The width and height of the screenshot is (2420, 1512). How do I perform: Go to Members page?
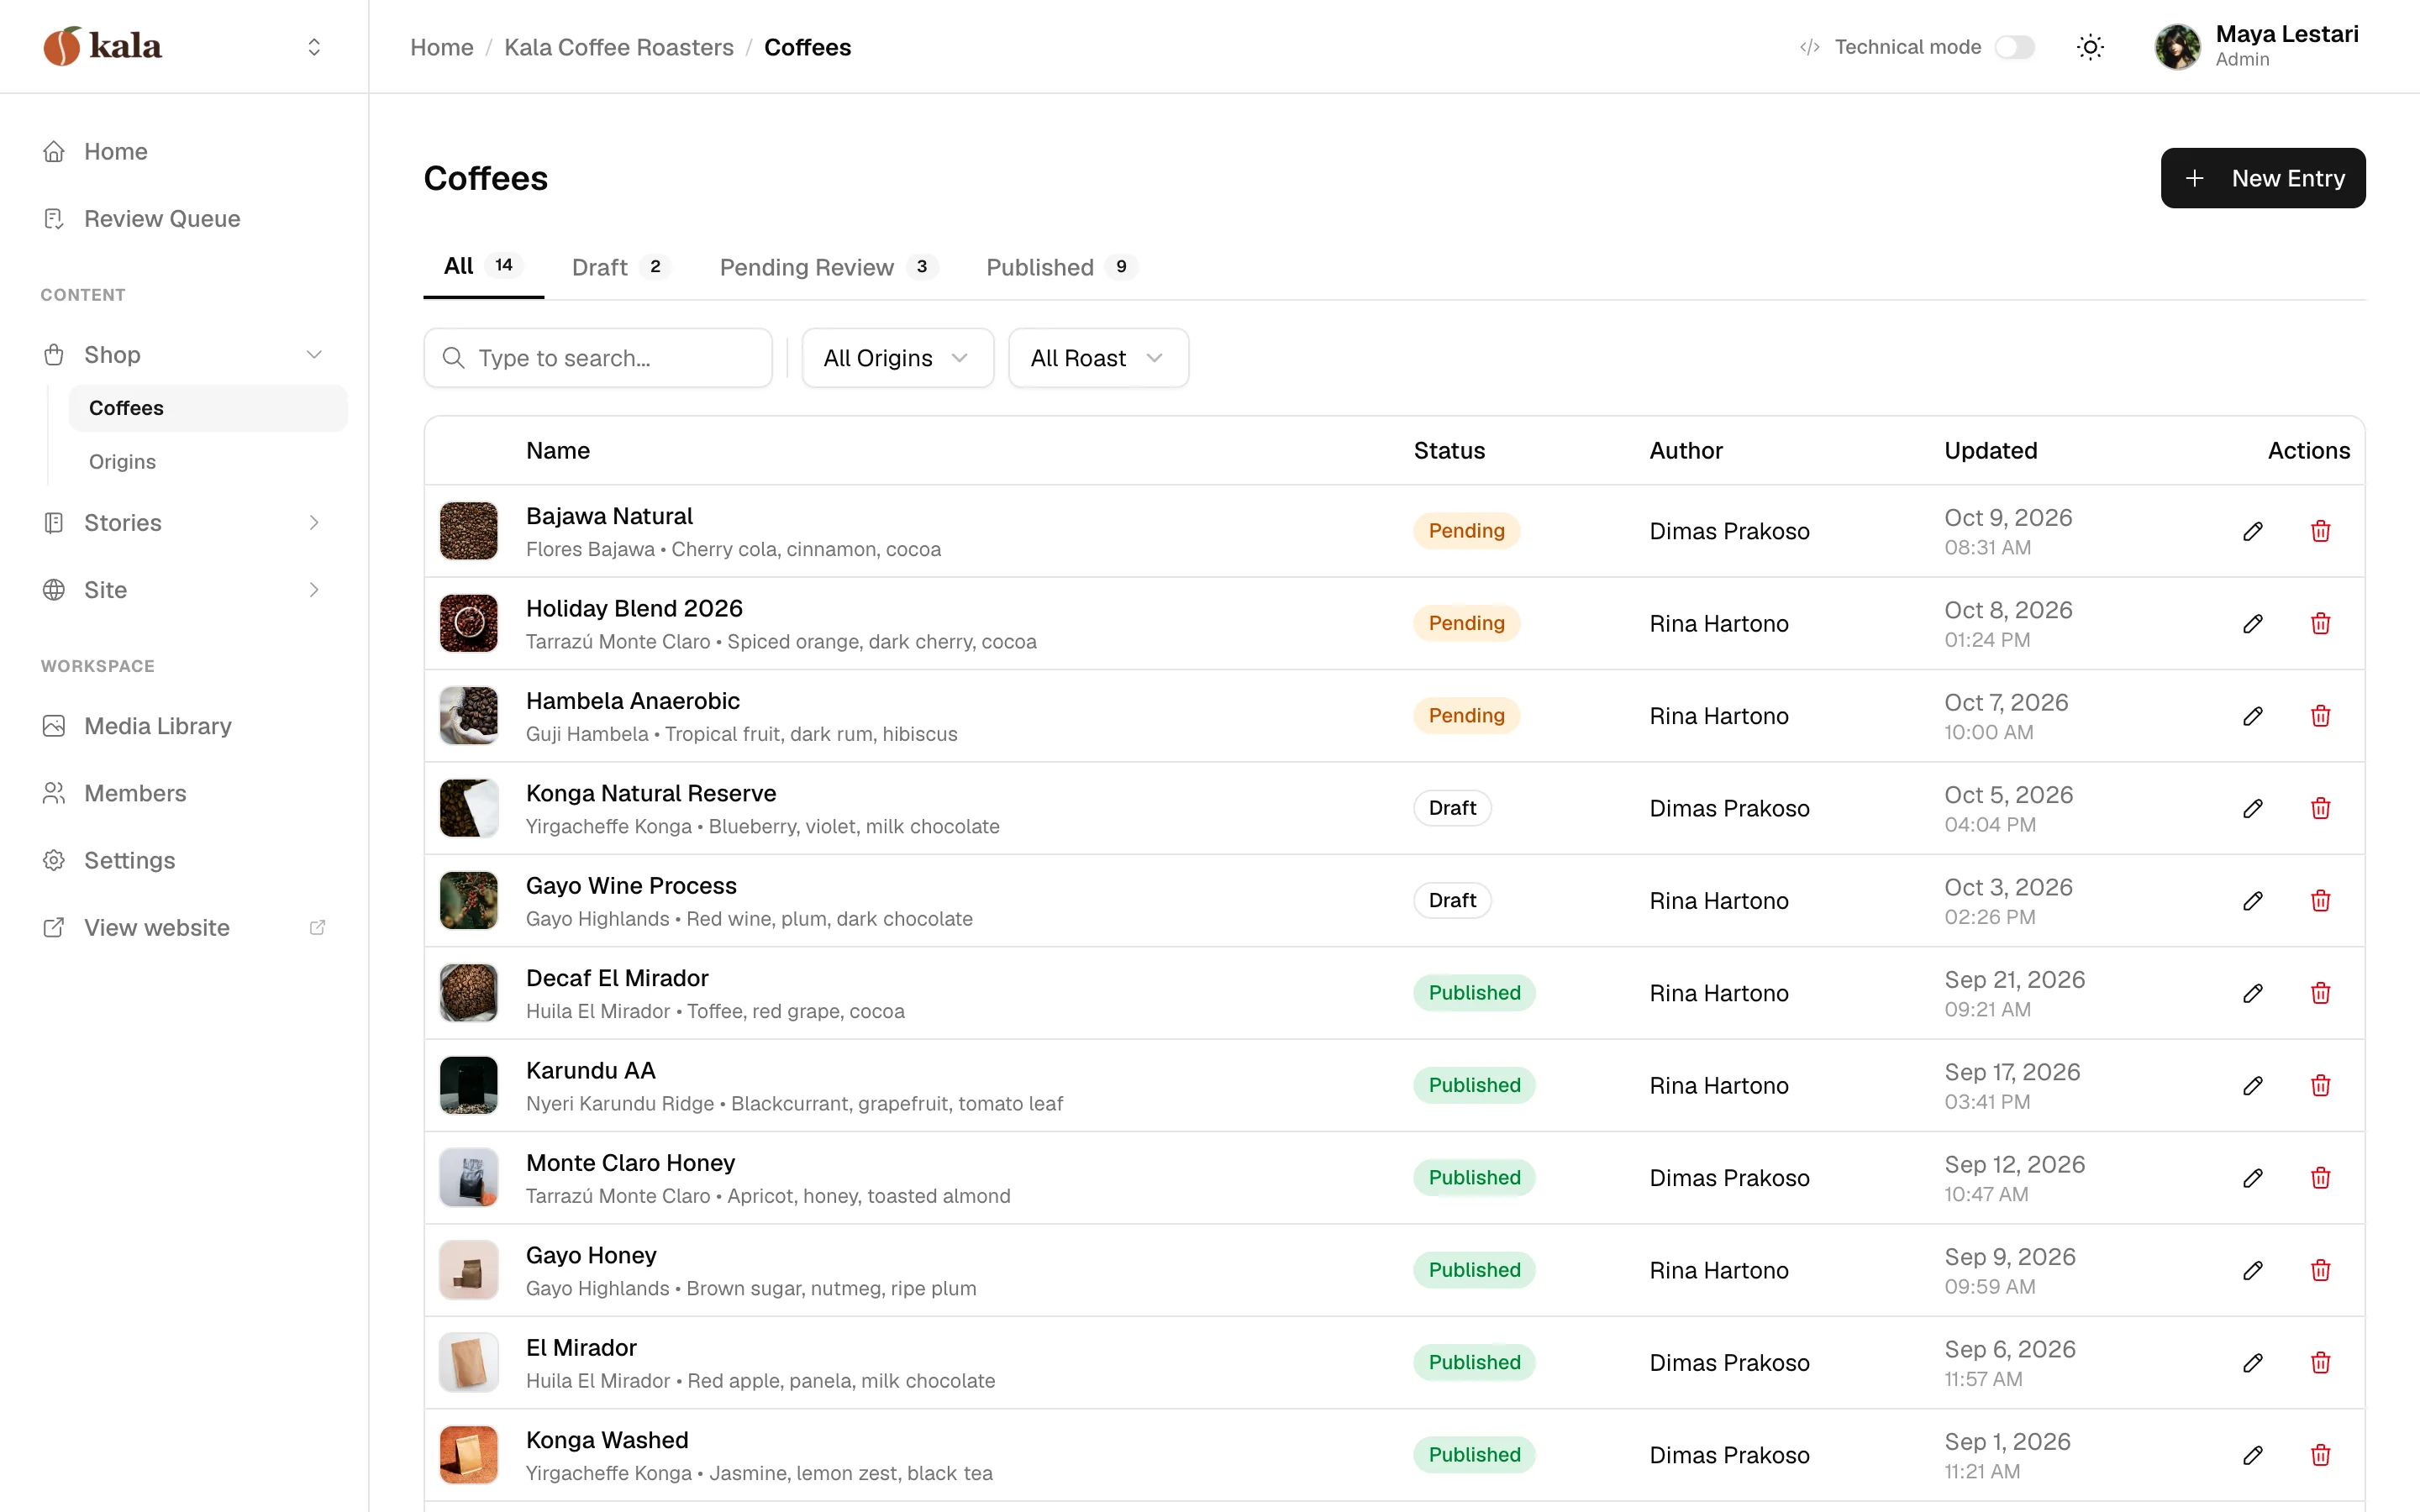coord(184,793)
